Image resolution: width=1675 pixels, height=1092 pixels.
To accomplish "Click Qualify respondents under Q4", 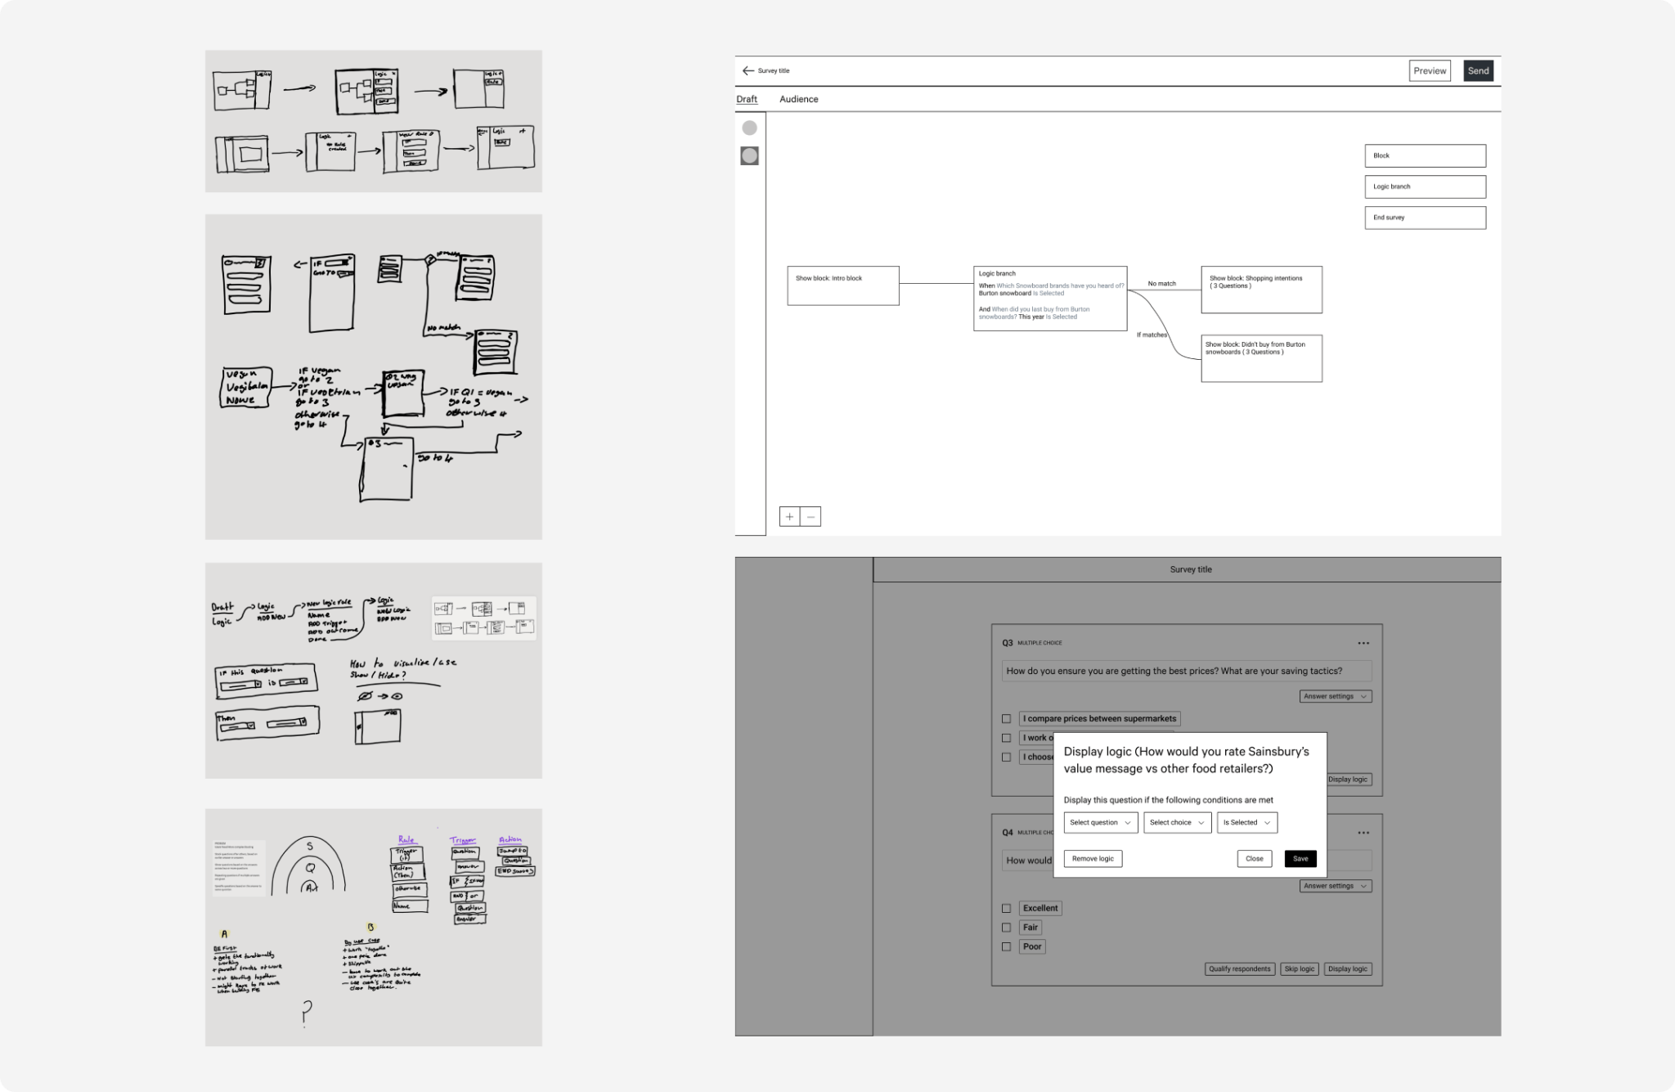I will click(1240, 968).
